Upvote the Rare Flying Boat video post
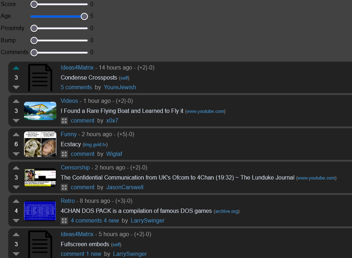352x258 pixels. click(x=16, y=101)
